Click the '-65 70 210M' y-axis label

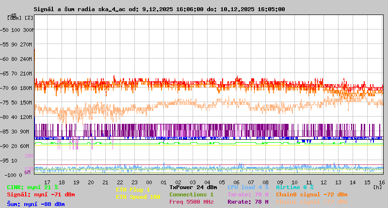coord(16,74)
